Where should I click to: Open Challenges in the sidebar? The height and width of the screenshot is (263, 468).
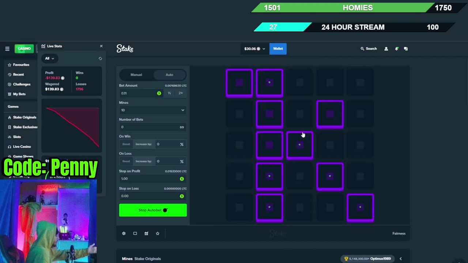(x=22, y=84)
